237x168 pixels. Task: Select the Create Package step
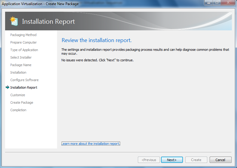[22, 102]
